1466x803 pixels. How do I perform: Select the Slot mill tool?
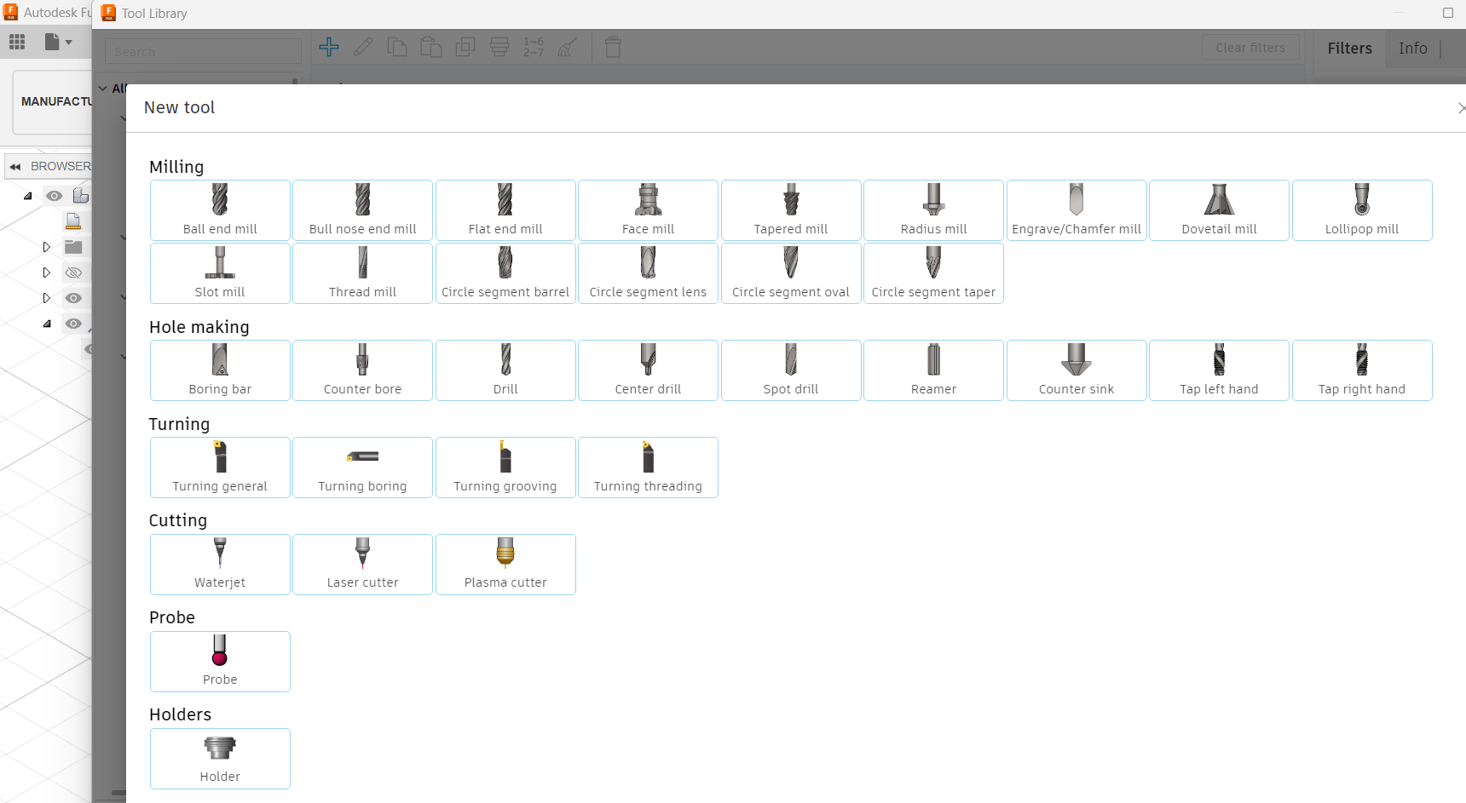coord(220,273)
